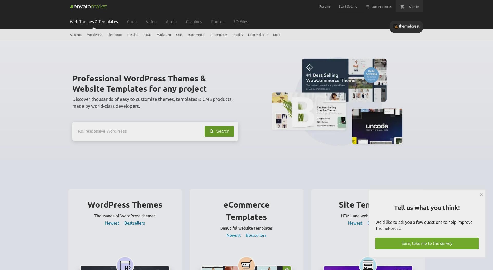Open the Elementor submenu item
This screenshot has width=493, height=270.
click(x=115, y=35)
